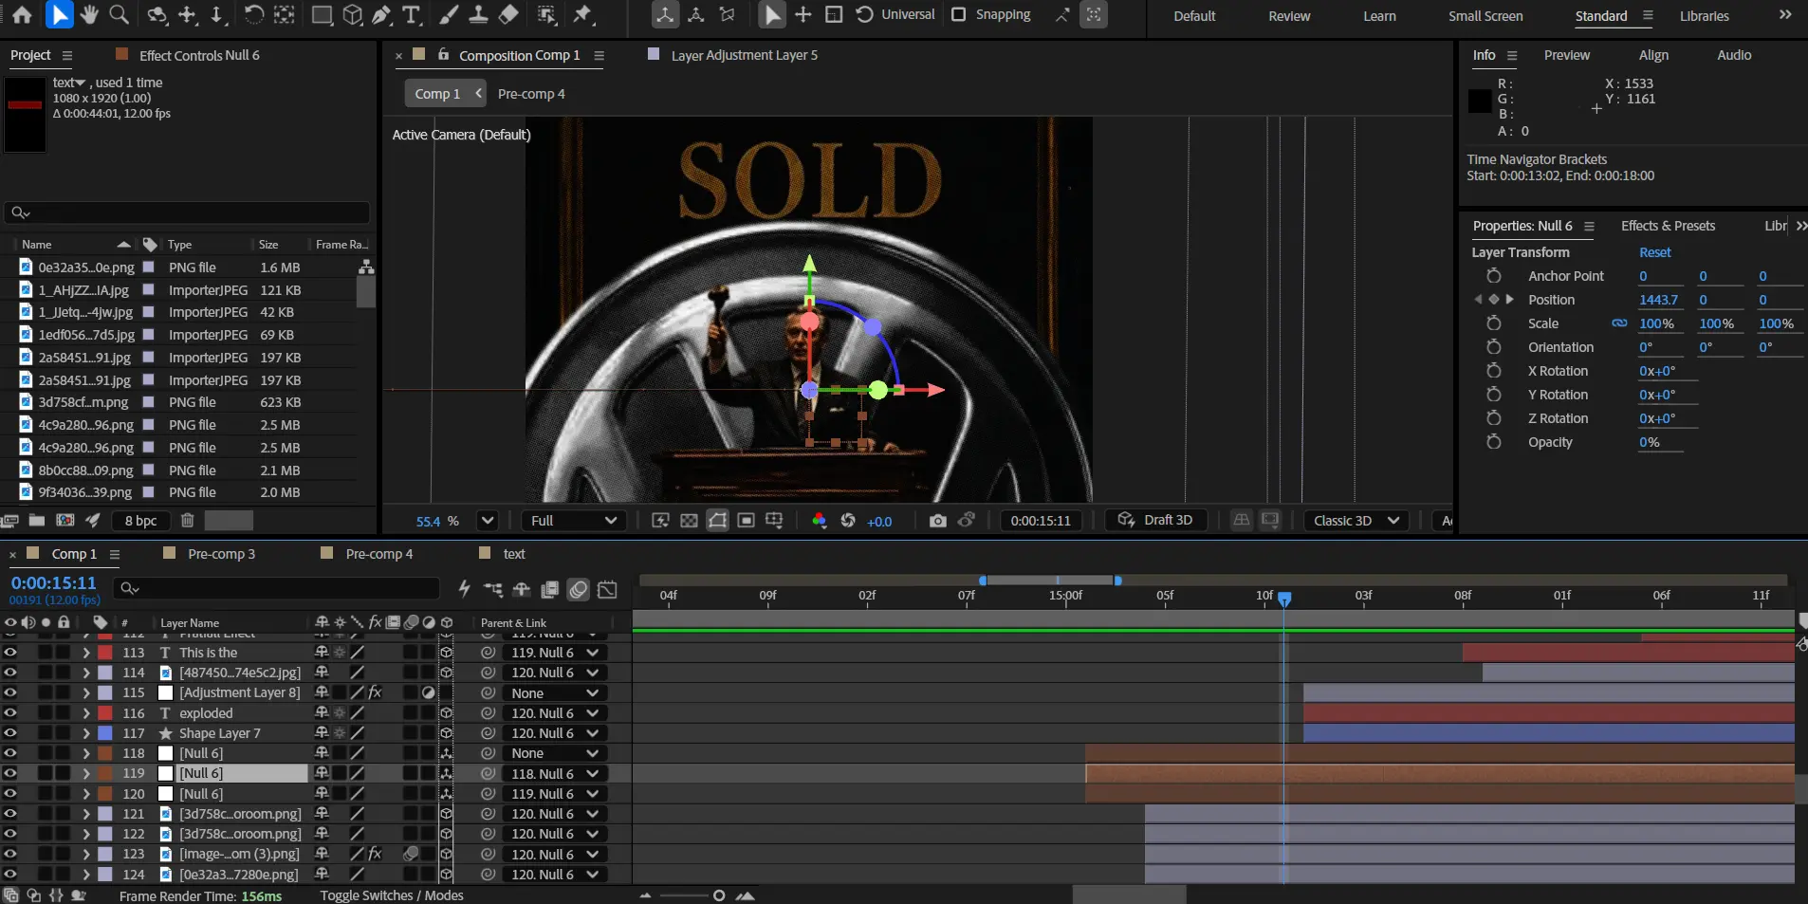
Task: Expand layer 116 'exploded' properties
Action: 86,713
